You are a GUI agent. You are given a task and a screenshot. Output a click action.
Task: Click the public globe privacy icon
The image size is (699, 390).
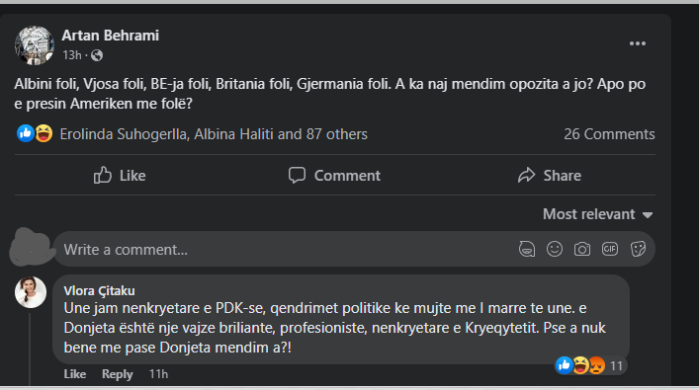tap(97, 55)
